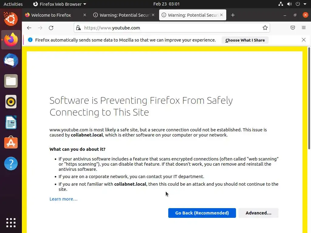Open the Firefox hamburger application menu
This screenshot has width=311, height=233.
point(304,28)
